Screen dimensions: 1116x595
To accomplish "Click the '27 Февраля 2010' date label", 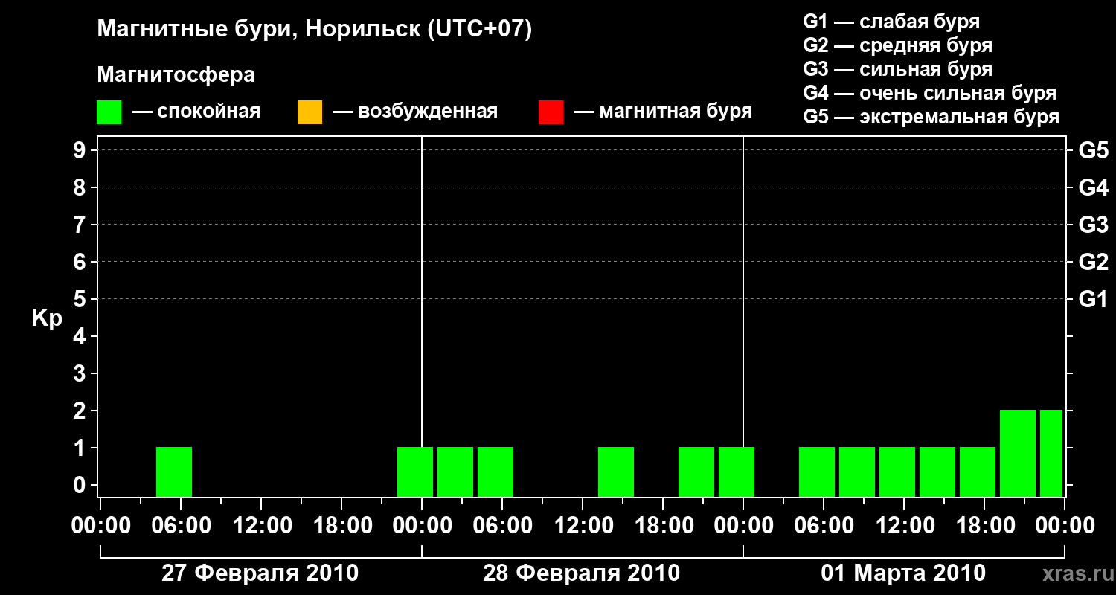I will click(x=260, y=573).
